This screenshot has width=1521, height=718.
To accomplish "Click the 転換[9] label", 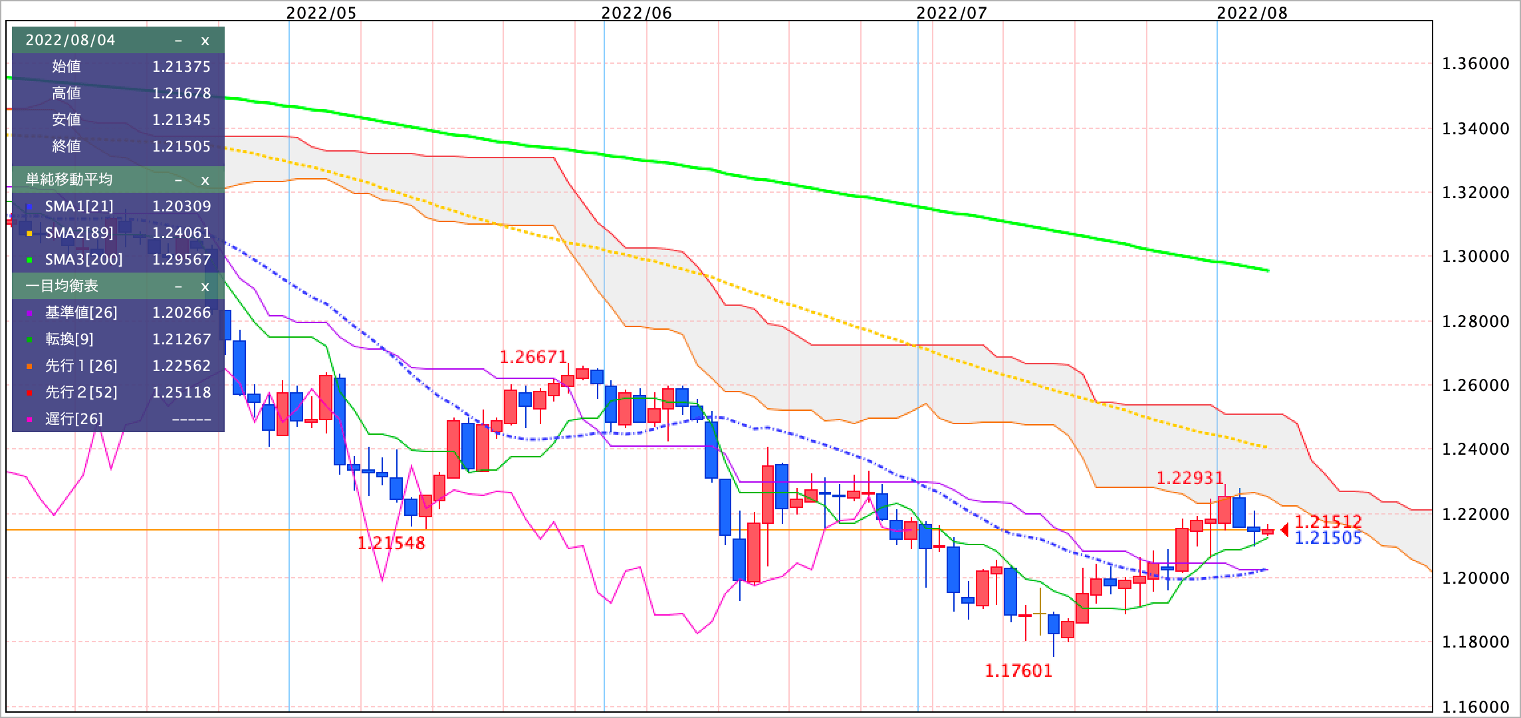I will click(x=69, y=340).
